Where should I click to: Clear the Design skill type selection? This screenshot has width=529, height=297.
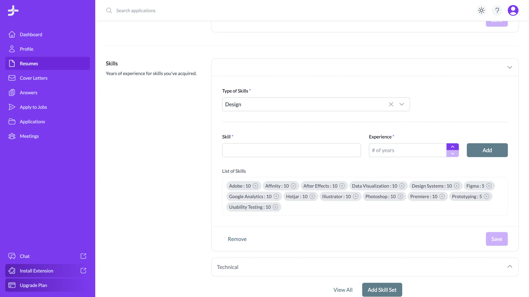pyautogui.click(x=391, y=104)
